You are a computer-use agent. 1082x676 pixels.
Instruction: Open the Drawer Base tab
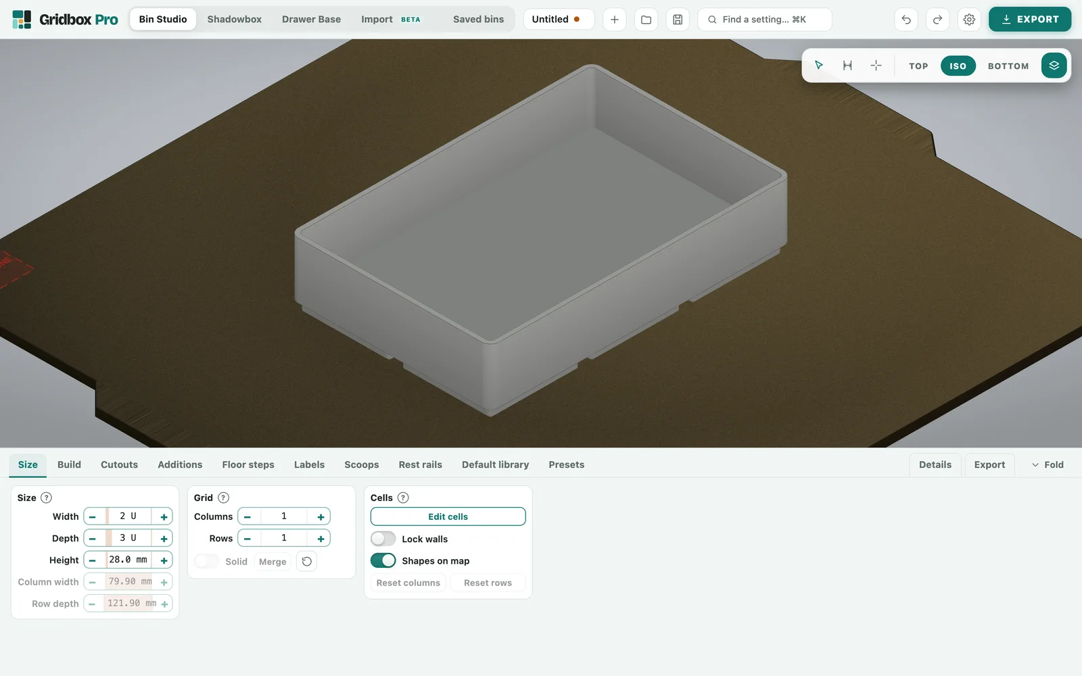[311, 19]
